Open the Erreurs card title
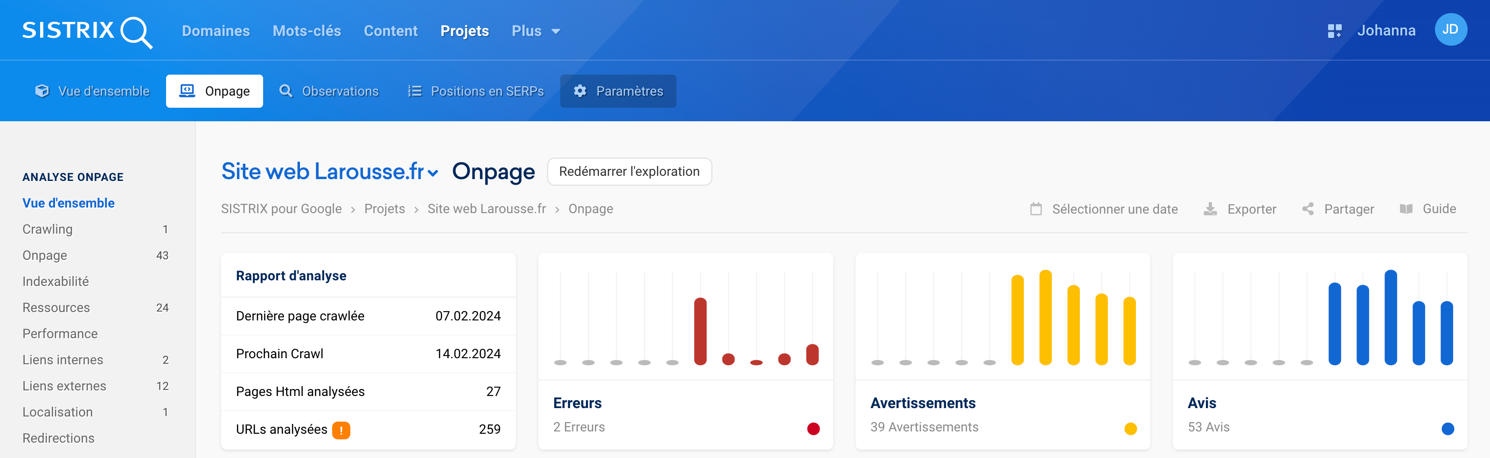Image resolution: width=1490 pixels, height=458 pixels. coord(577,402)
